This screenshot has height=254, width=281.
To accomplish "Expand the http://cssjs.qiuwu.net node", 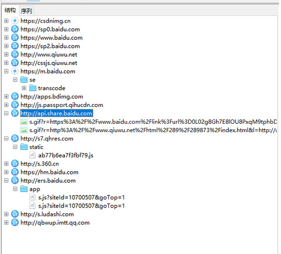I will [x=6, y=63].
